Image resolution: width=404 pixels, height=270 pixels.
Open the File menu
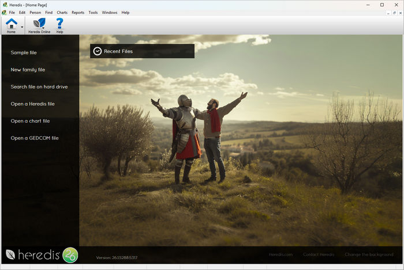pos(12,12)
